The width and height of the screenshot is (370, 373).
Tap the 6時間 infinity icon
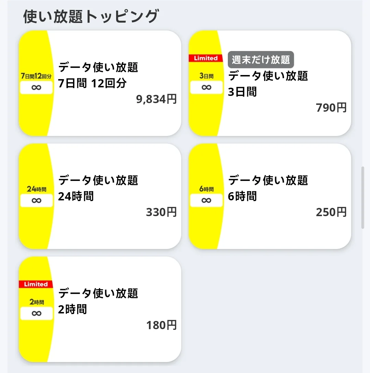206,200
